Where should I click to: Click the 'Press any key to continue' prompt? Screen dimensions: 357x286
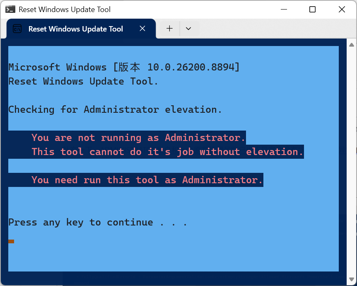pos(98,222)
